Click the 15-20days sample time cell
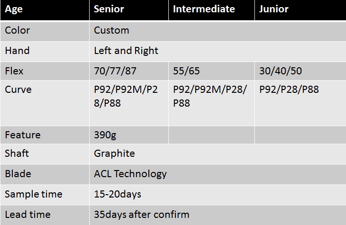The height and width of the screenshot is (225, 346). click(x=218, y=195)
